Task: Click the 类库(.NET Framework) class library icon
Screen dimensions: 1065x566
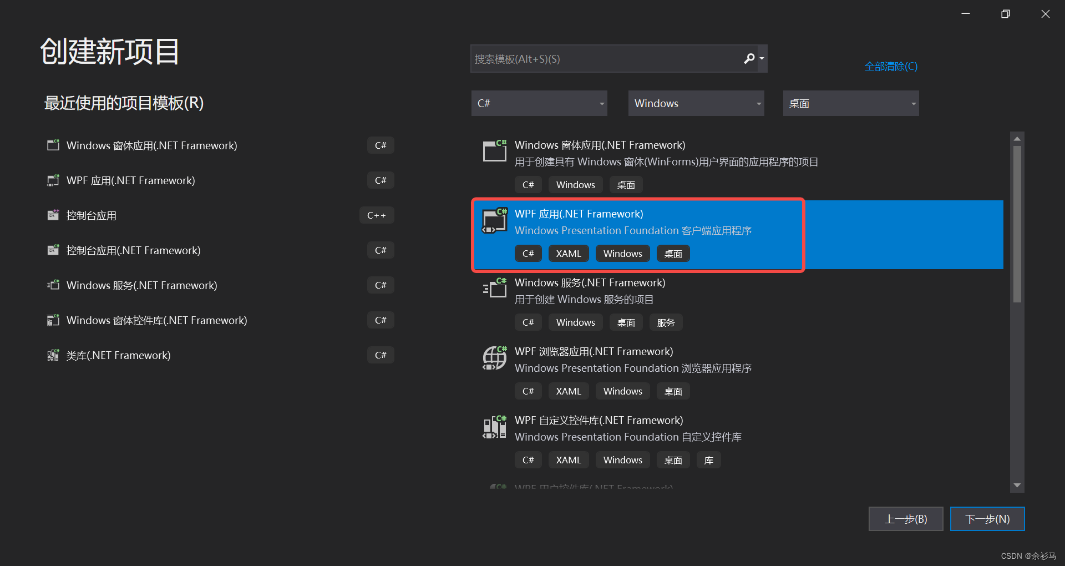Action: [x=53, y=355]
